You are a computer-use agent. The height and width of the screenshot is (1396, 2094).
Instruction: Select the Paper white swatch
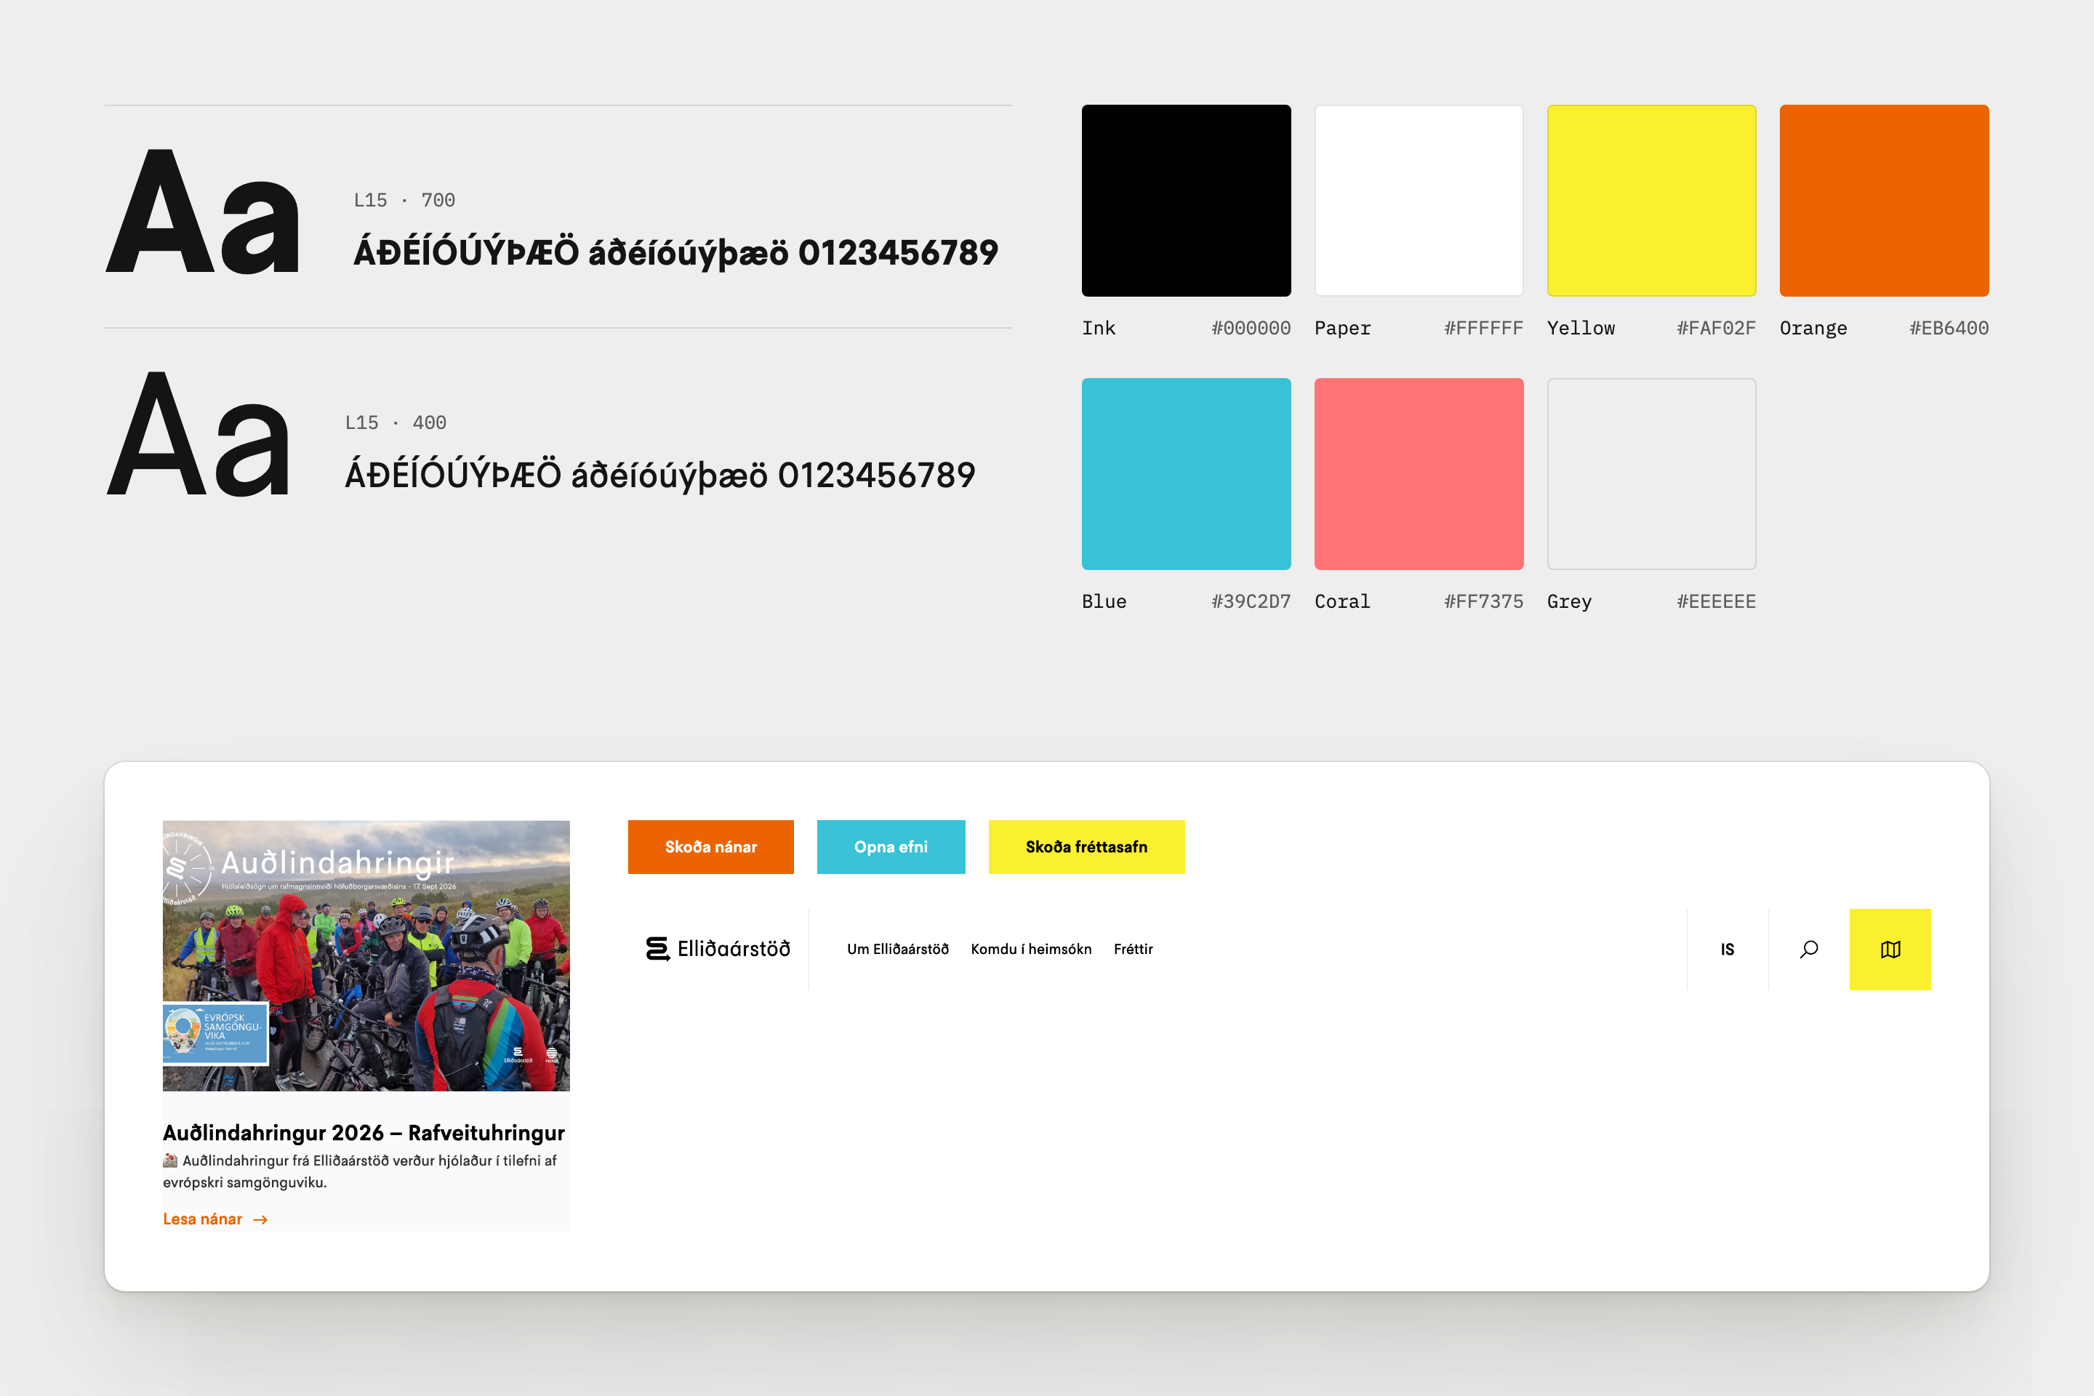1419,201
